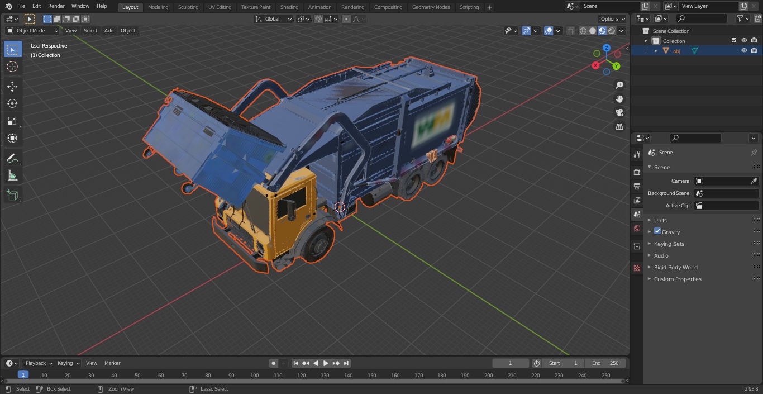The height and width of the screenshot is (394, 763).
Task: Click the viewport zoom magnifier icon
Action: click(x=619, y=85)
